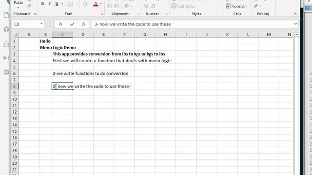
Task: Click the gear icon in left sidebar
Action: [6, 72]
